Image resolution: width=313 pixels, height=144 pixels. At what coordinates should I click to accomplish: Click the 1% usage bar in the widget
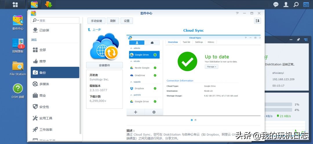(279, 104)
